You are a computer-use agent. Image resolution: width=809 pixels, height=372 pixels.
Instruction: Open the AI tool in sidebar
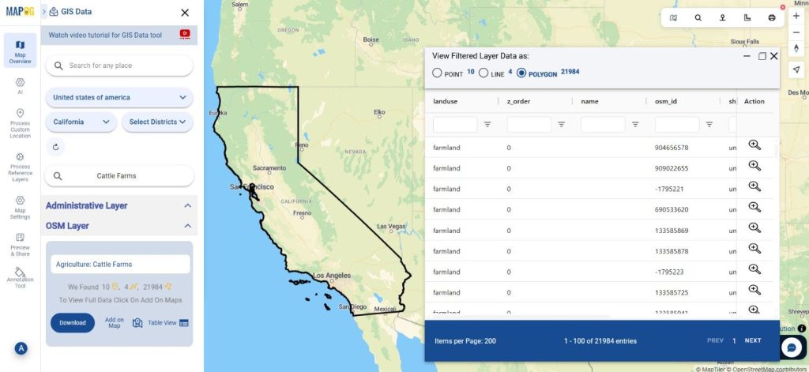coord(20,85)
